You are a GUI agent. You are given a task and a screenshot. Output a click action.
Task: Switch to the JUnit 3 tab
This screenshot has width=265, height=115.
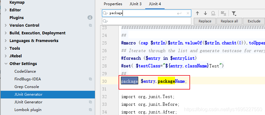coord(135,4)
